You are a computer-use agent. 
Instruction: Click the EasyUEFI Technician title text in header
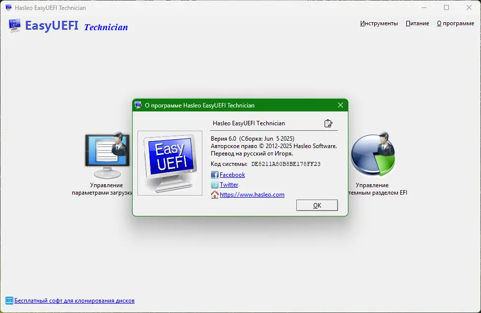[x=76, y=26]
